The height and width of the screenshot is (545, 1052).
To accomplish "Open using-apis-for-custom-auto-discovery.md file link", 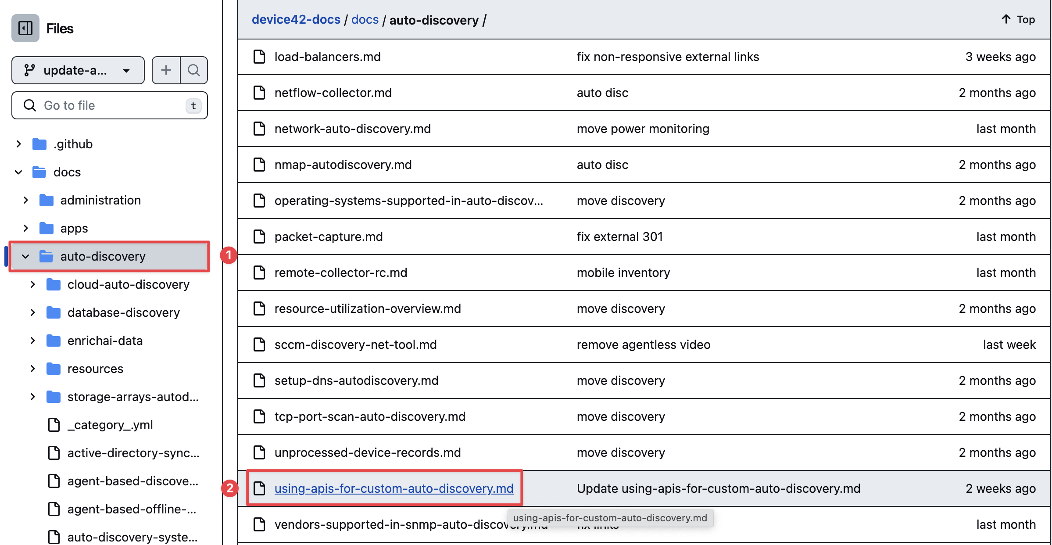I will (394, 488).
